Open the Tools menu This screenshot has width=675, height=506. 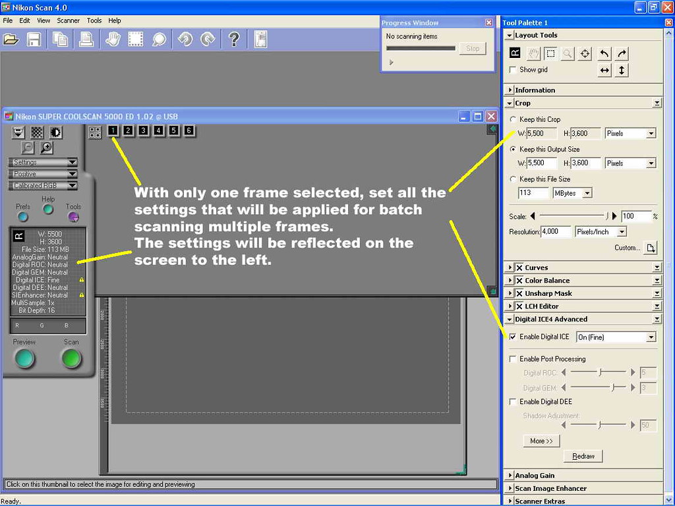point(94,20)
